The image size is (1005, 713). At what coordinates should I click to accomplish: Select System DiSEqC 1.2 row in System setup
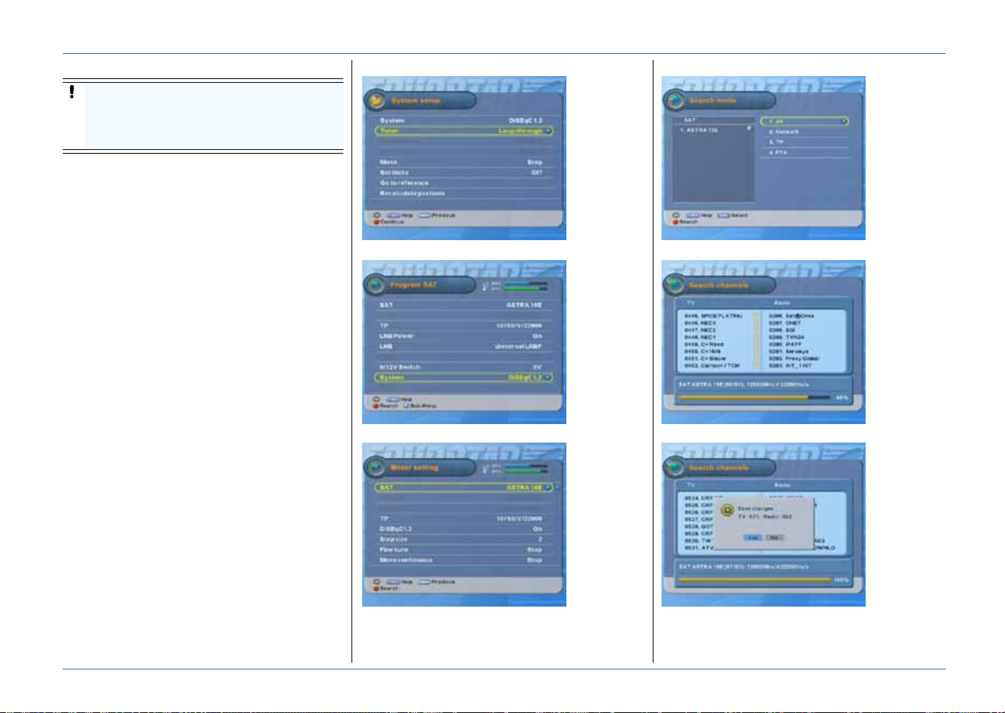pyautogui.click(x=463, y=120)
